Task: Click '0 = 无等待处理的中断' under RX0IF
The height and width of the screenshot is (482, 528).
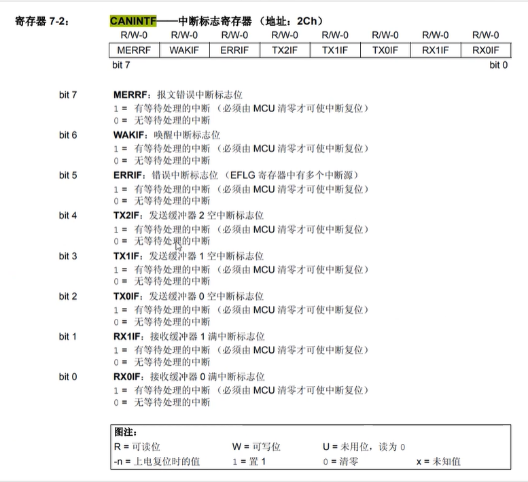Action: pyautogui.click(x=162, y=402)
